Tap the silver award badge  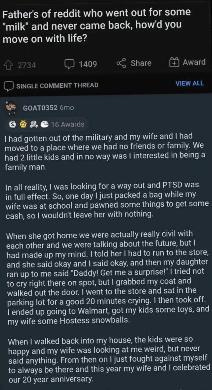pos(12,124)
